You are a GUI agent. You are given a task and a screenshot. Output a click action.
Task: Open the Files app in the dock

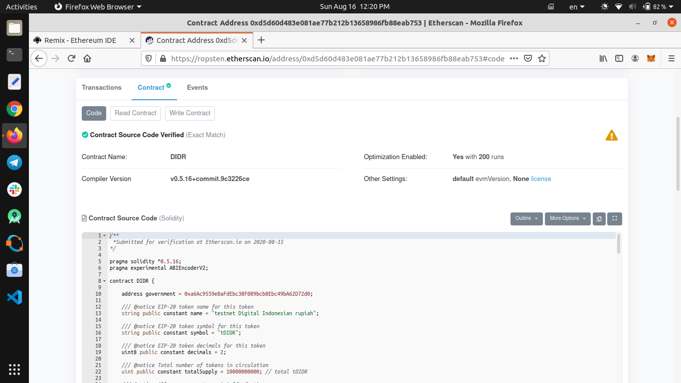point(14,28)
